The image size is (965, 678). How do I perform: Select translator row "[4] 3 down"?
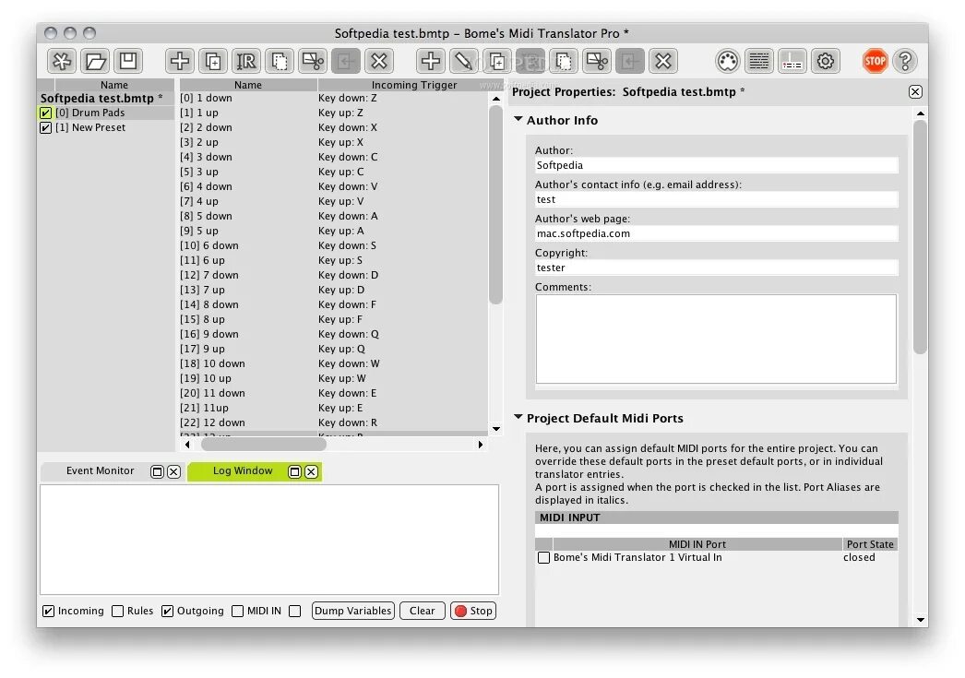[x=334, y=158]
